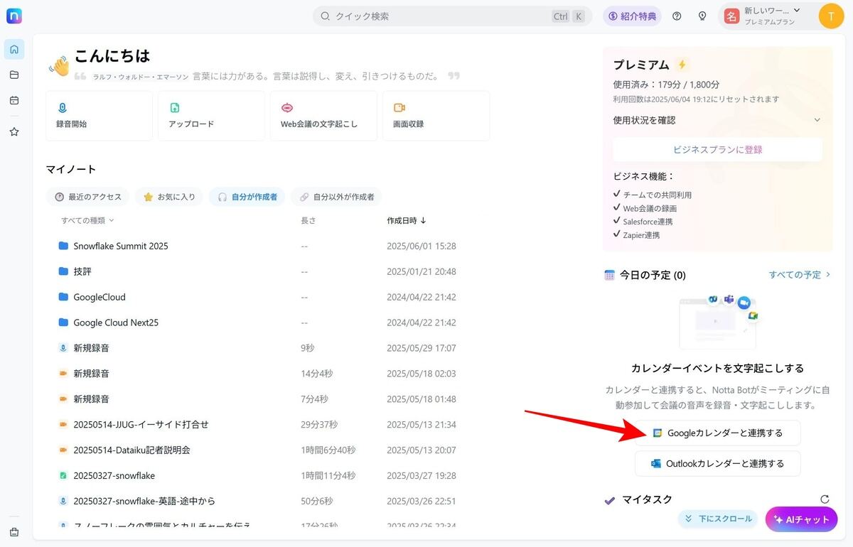853x547 pixels.
Task: Open the Google Cloud Next25 folder
Action: click(116, 323)
